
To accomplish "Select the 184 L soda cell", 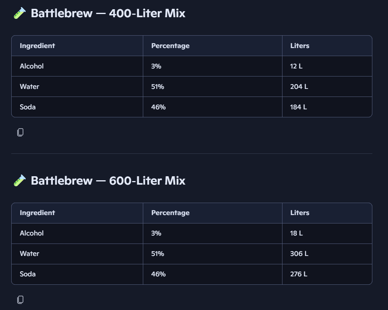I will (x=327, y=107).
